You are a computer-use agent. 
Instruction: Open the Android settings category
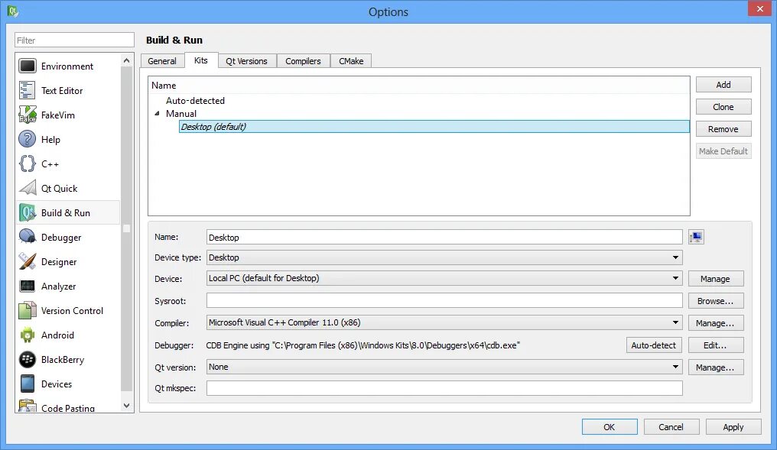tap(68, 335)
